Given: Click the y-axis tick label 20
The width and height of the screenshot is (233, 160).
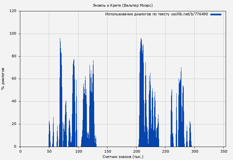Looking at the screenshot, I should point(14,124).
